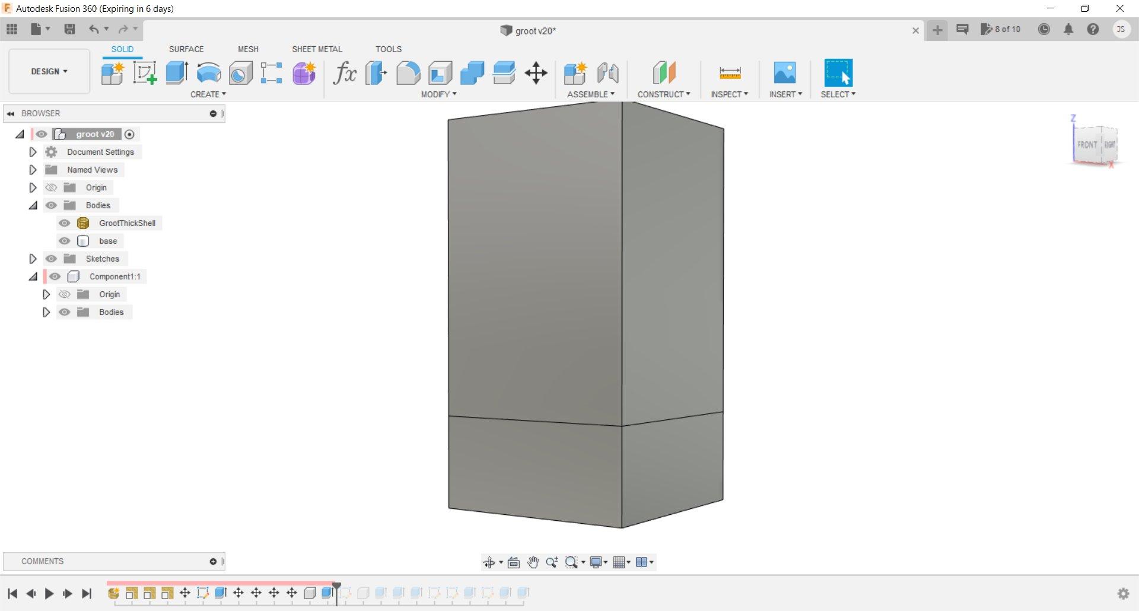Open the MODIFY menu
The width and height of the screenshot is (1139, 611).
(x=439, y=94)
